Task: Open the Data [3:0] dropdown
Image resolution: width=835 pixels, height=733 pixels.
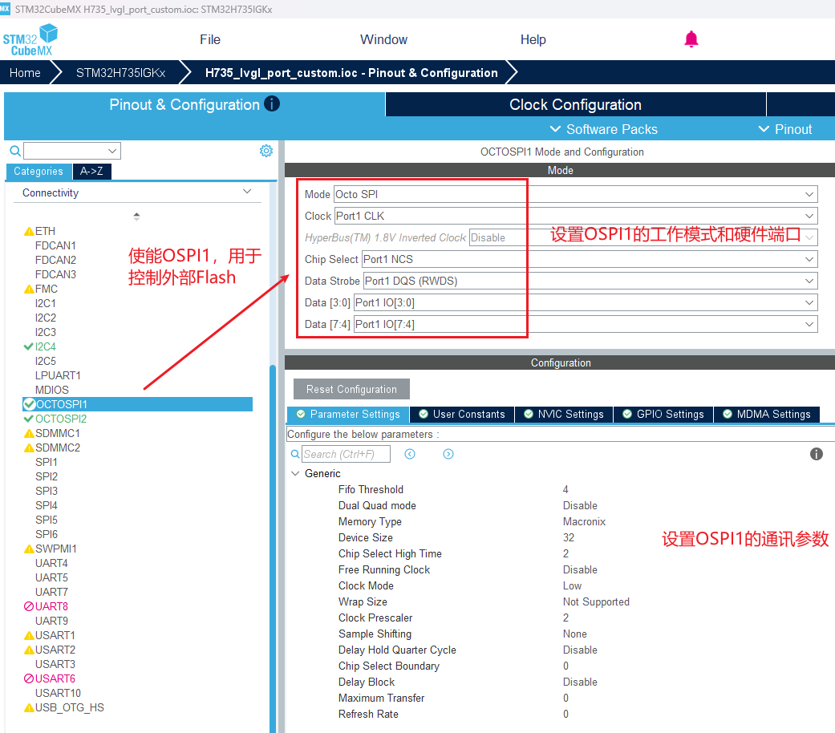Action: (586, 303)
